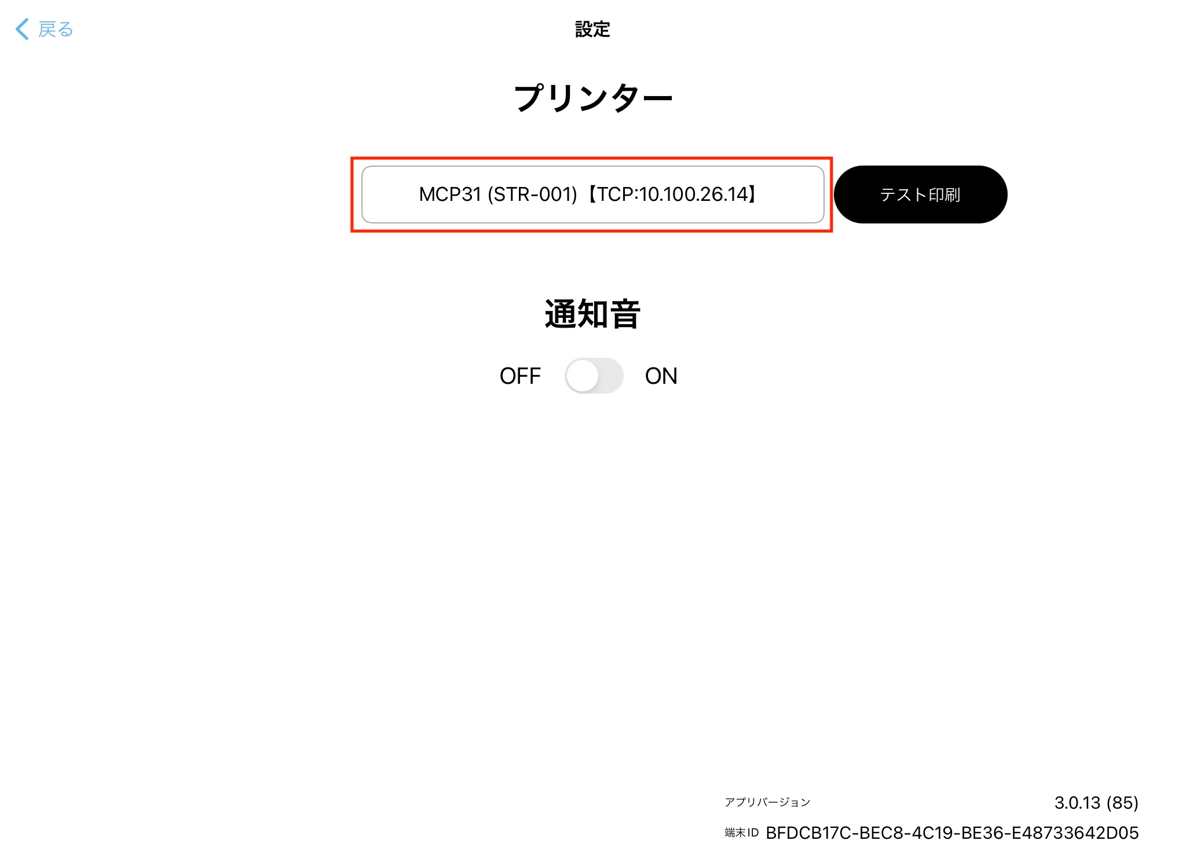Click the grey track of the sound switch
This screenshot has height=866, width=1186.
[610, 376]
